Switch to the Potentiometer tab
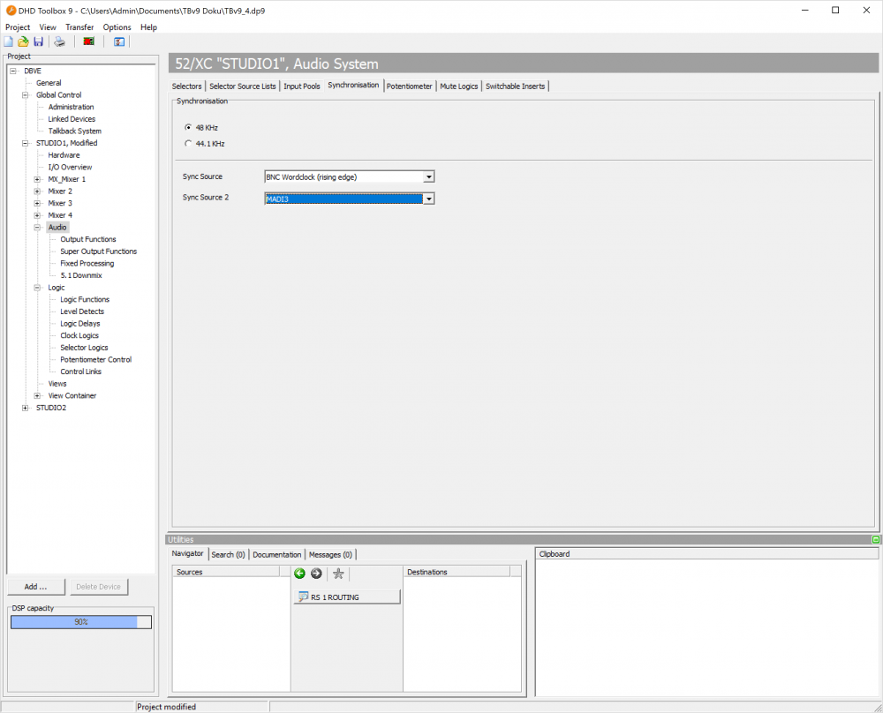Screen dimensions: 883x713 [409, 86]
